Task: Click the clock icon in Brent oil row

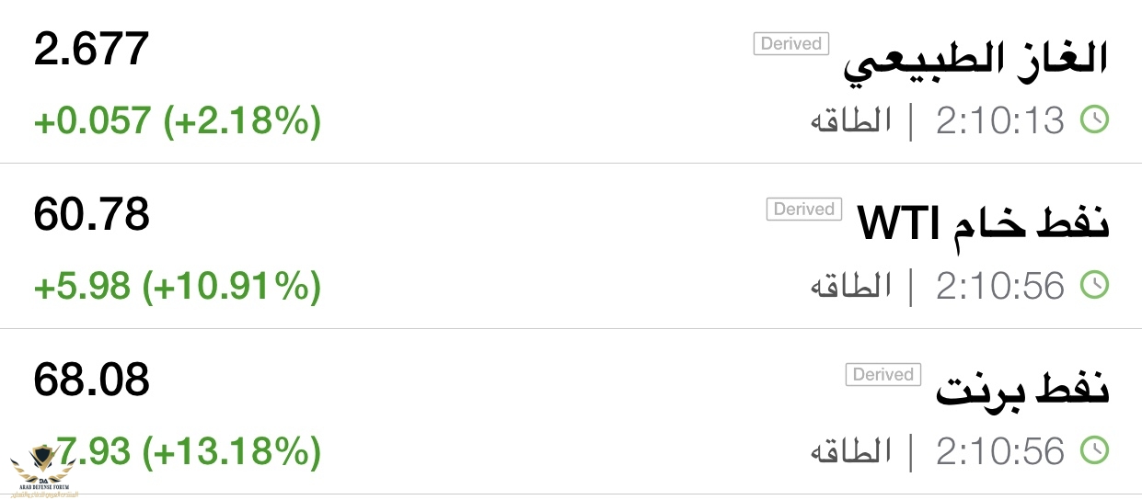Action: tap(1094, 451)
